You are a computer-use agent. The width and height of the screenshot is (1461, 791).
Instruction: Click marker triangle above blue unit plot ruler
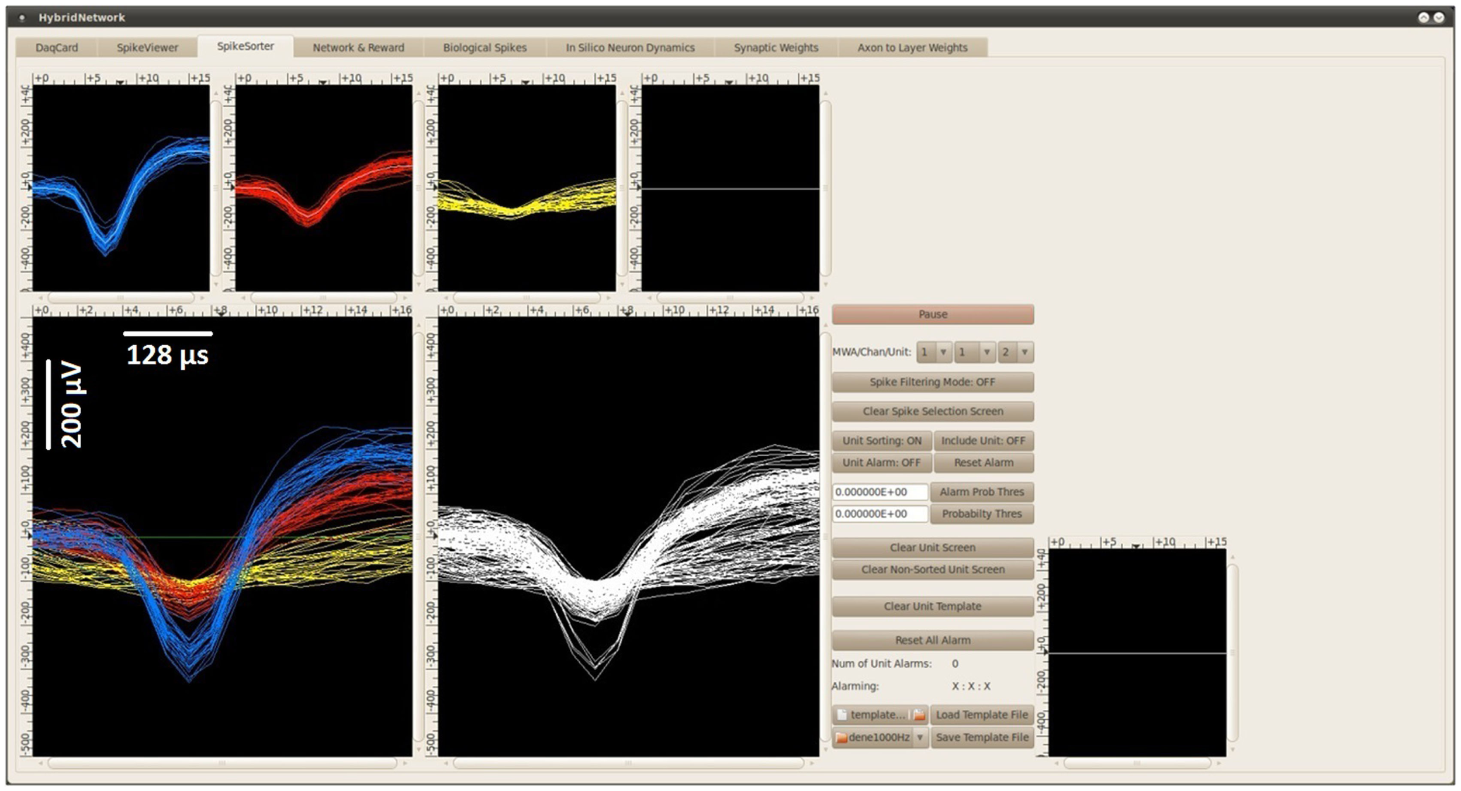(120, 82)
